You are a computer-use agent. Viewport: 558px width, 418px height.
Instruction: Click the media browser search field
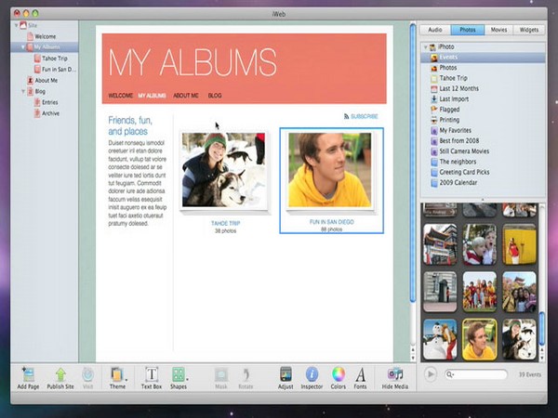[479, 374]
